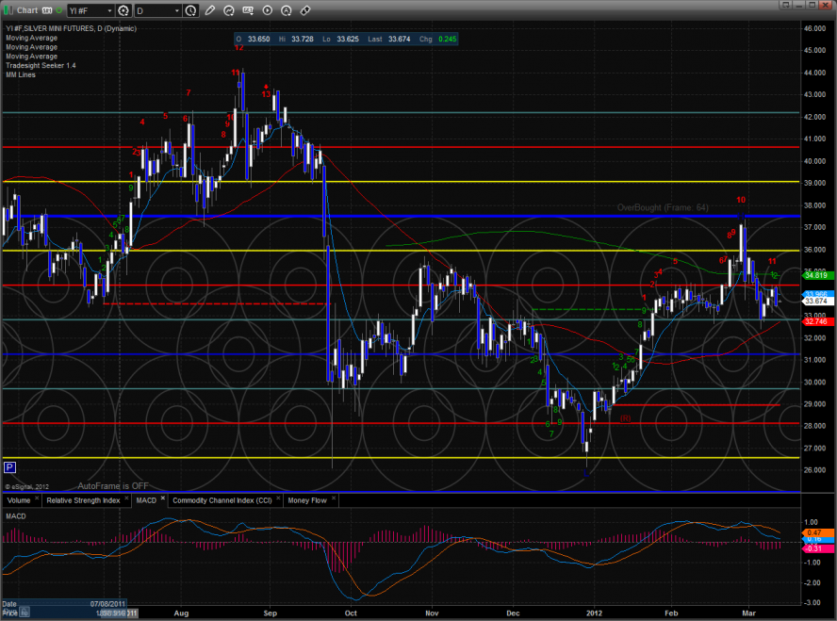Switch to the Money Flow tab

pyautogui.click(x=307, y=500)
